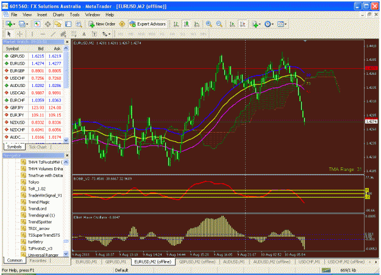
Task: Select NZDUSD symbol in Market Watch
Action: pos(18,122)
